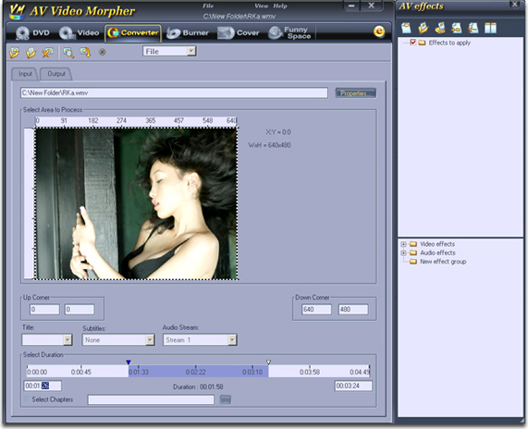Close the AV effects panel
This screenshot has width=528, height=429.
(515, 4)
